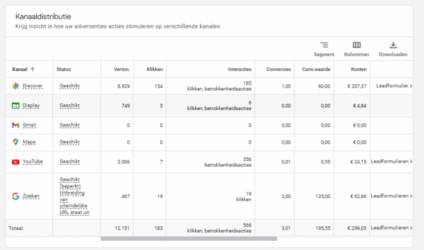Open the Discover channel link
424x250 pixels.
click(x=32, y=86)
